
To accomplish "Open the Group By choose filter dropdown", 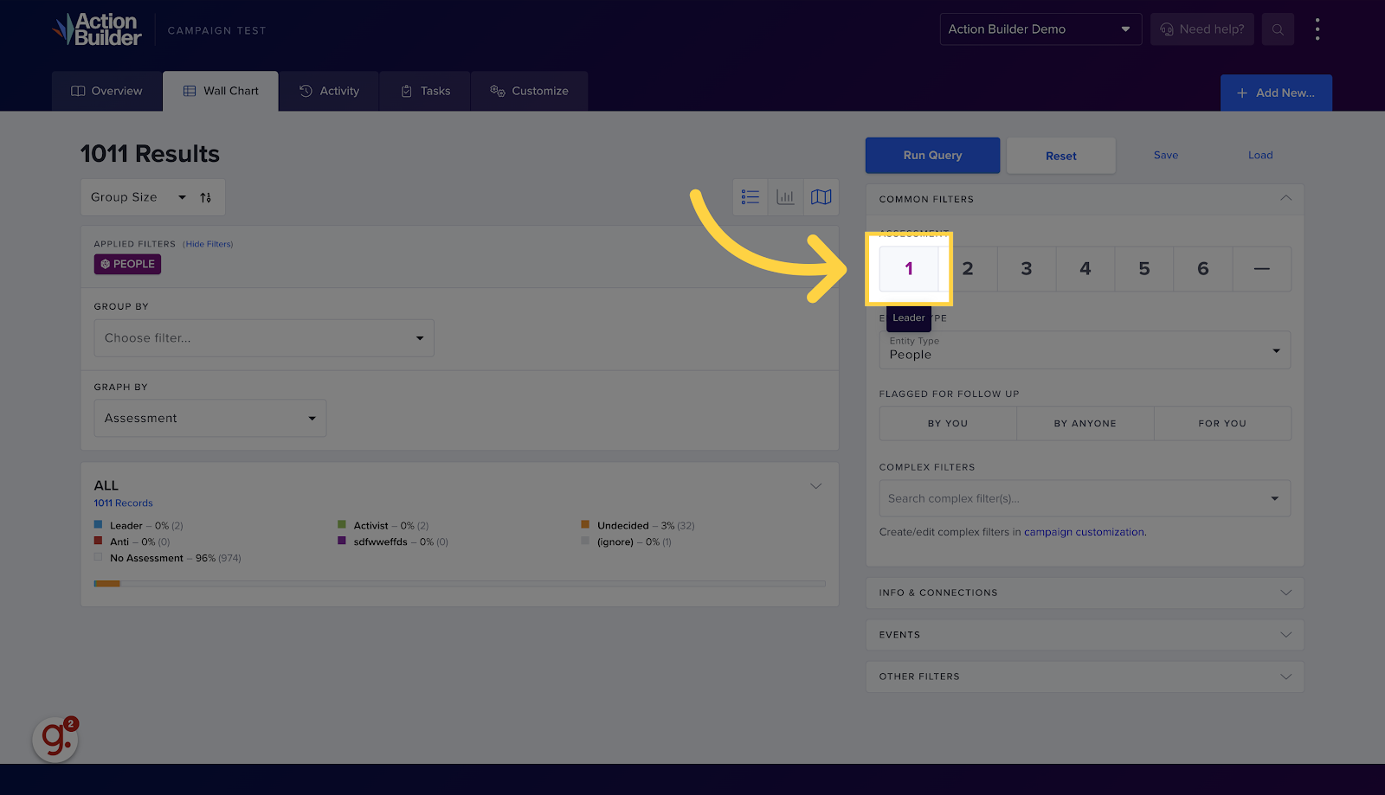I will 263,338.
